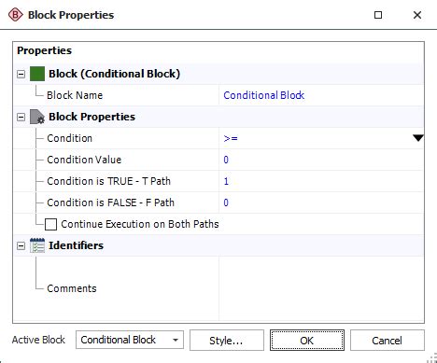Image resolution: width=437 pixels, height=363 pixels.
Task: Select the Block Name row label
Action: tap(75, 95)
